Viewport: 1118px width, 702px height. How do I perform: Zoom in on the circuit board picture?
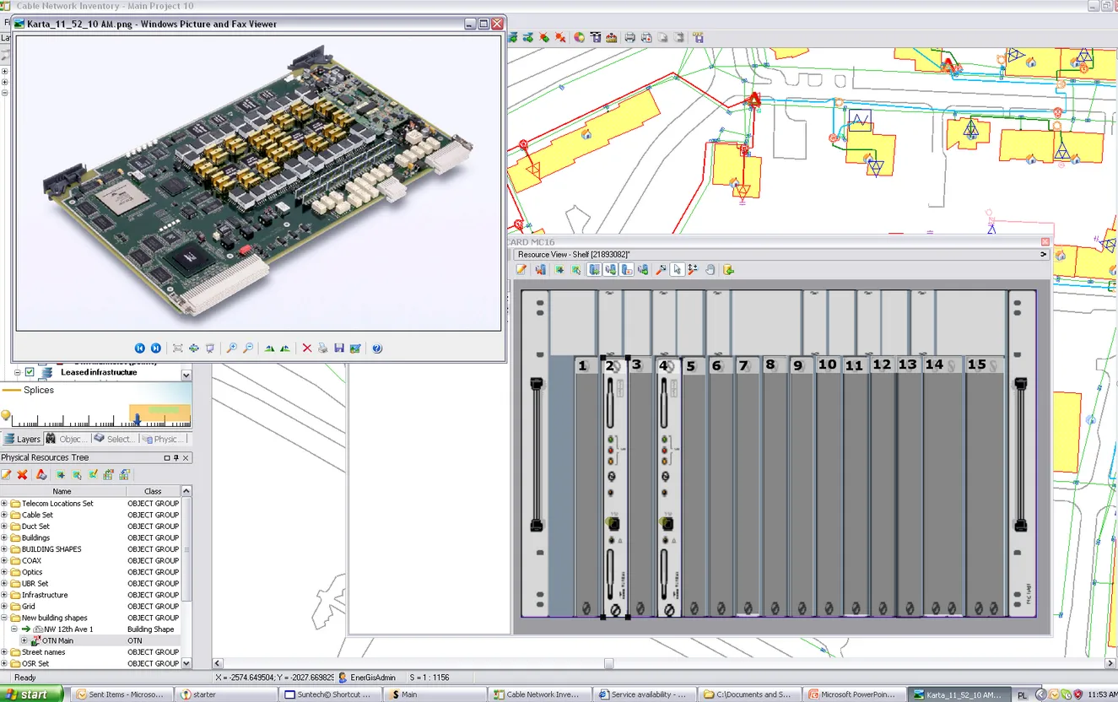tap(232, 348)
